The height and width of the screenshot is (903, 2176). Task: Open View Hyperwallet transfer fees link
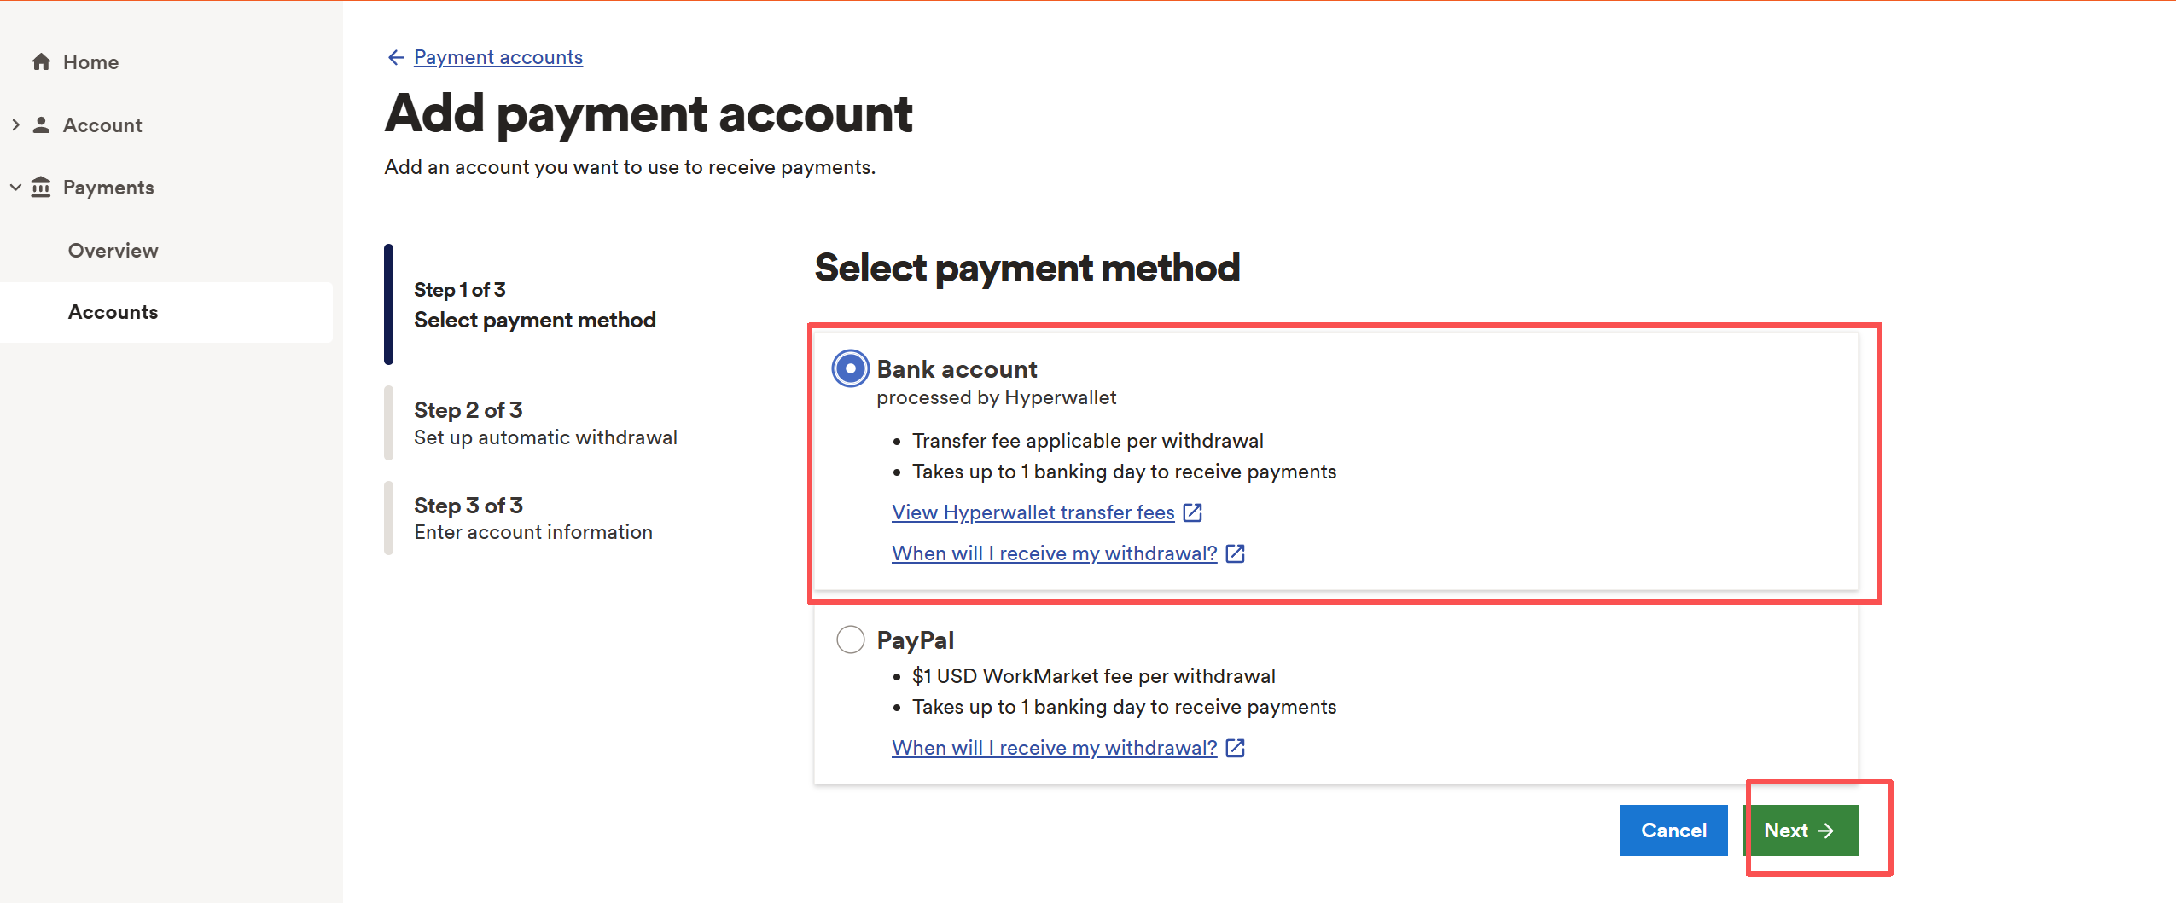coord(1033,512)
